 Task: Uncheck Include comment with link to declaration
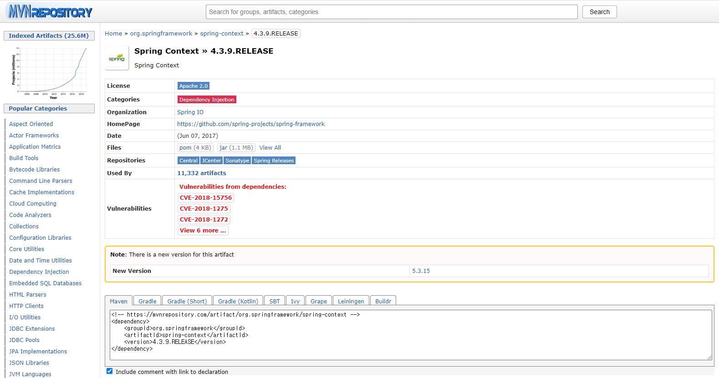coord(110,371)
